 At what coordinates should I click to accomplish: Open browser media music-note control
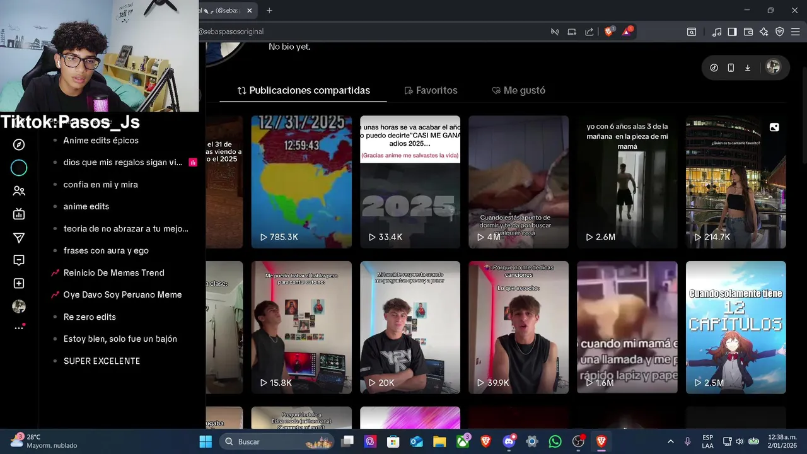[717, 32]
